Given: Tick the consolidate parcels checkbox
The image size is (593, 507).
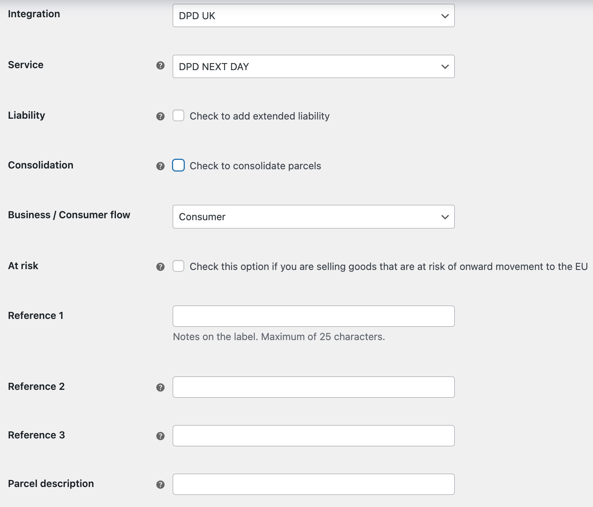Looking at the screenshot, I should (179, 165).
